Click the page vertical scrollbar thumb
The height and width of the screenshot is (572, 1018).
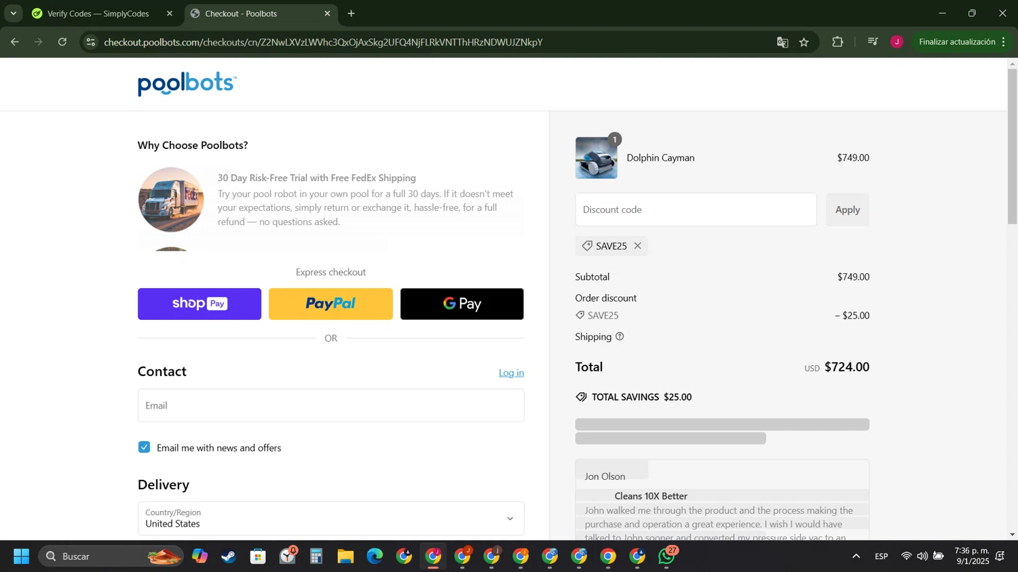pos(1012,146)
